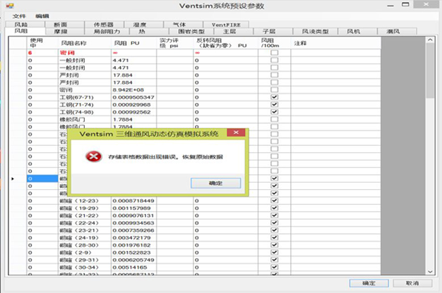The width and height of the screenshot is (442, 293).
Task: Click the Ventsim app icon in title bar
Action: pos(10,5)
